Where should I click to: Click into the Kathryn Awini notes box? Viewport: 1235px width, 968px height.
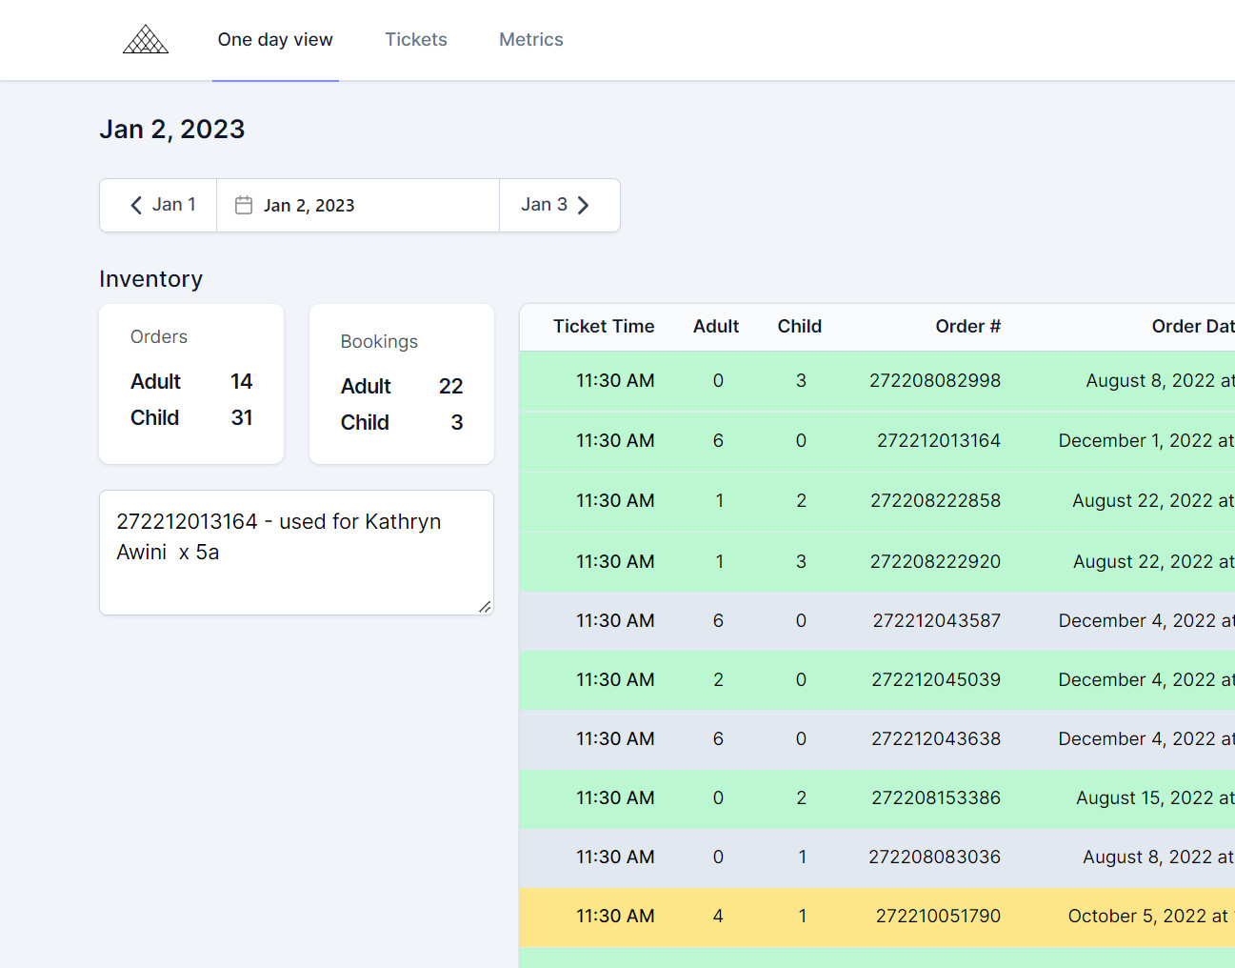click(296, 553)
